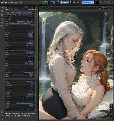Viewport: 114px width, 121px height.
Task: Toggle the 'Show random selections' checkbox
Action: coord(6,113)
